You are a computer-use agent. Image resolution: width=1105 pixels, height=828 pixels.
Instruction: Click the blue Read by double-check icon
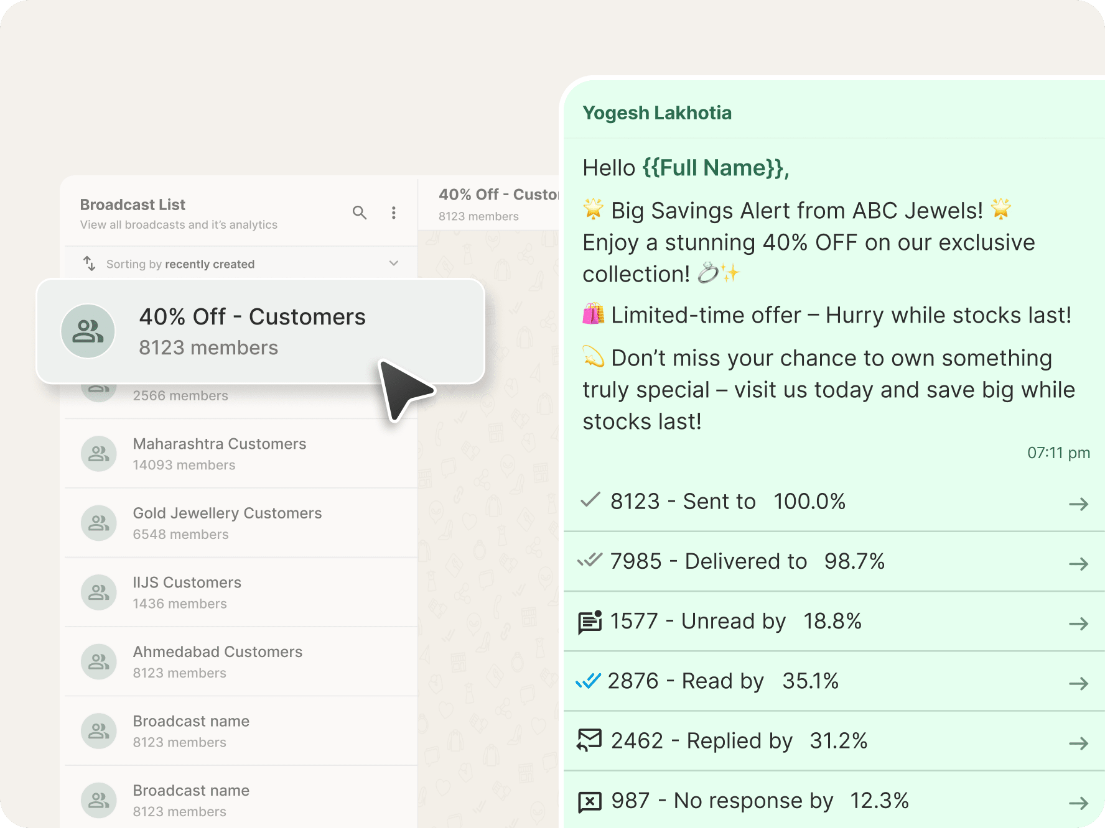click(x=588, y=681)
